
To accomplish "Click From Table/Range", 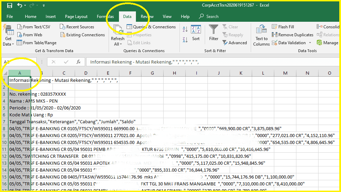I will pos(37,43).
